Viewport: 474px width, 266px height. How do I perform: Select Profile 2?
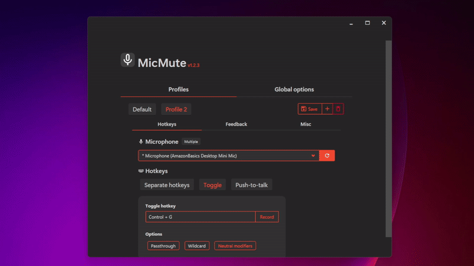point(176,109)
